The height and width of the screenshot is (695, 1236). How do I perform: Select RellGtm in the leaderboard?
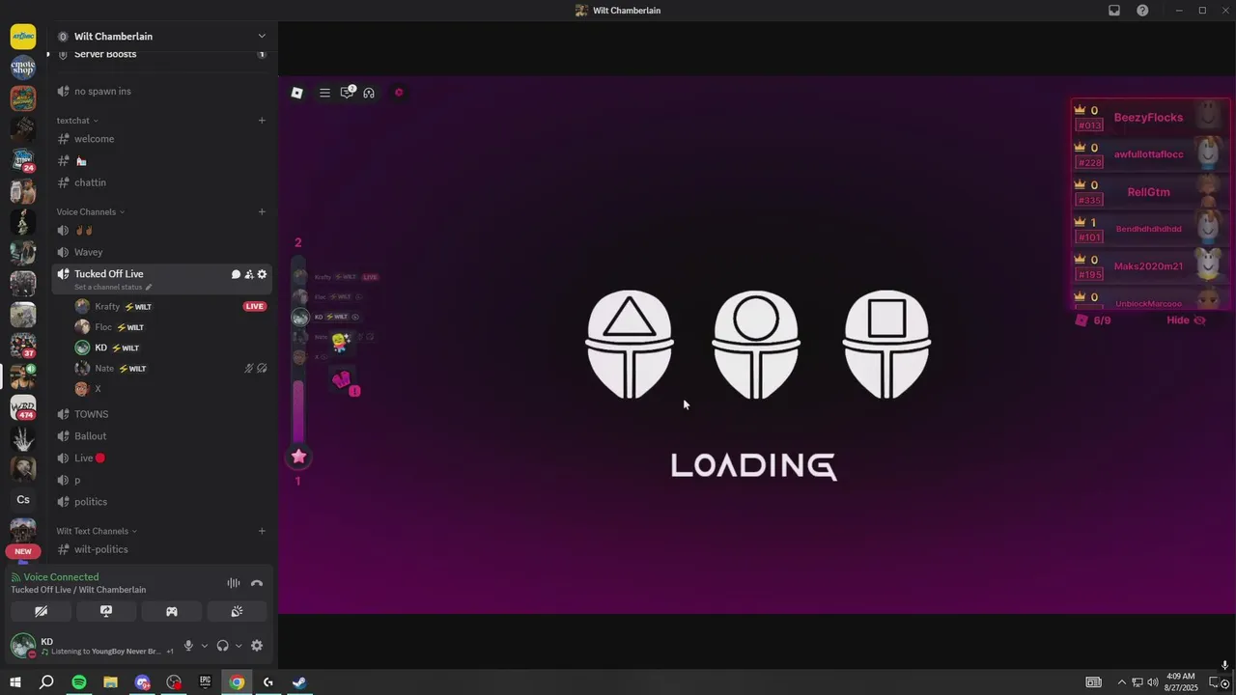(1149, 192)
